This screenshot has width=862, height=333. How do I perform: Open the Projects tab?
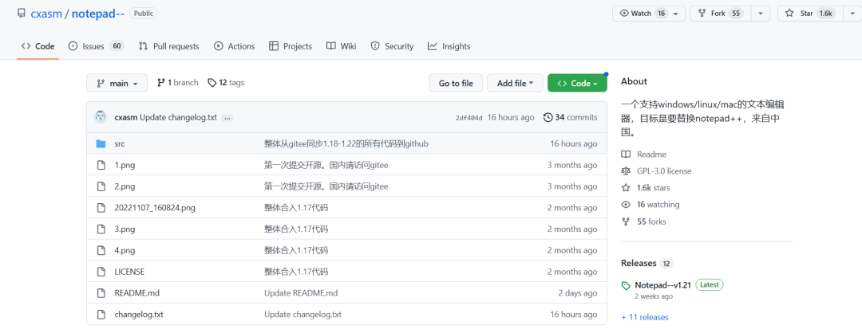pos(291,46)
